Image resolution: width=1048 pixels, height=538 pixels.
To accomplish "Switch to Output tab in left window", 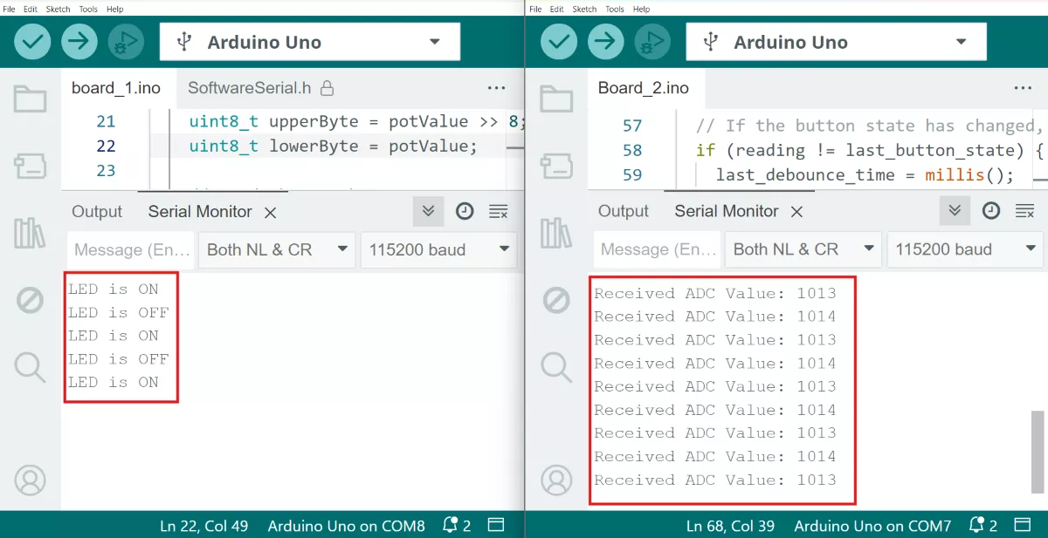I will 97,212.
